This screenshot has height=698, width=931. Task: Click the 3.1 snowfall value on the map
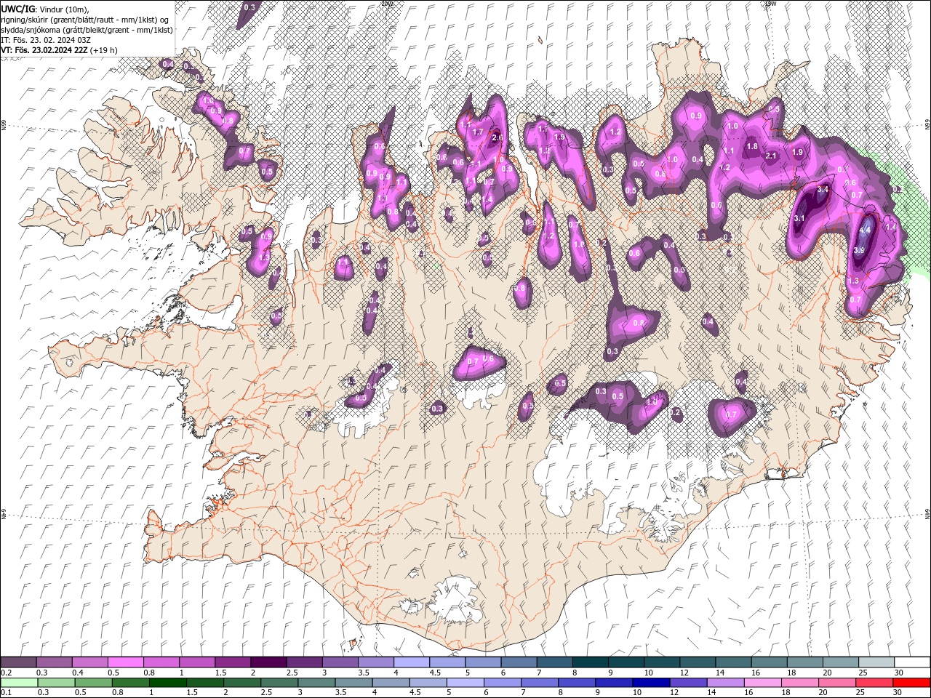(x=799, y=218)
